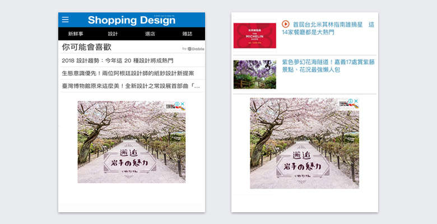Viewport: 437px width, 224px height.
Task: Click the ad info icon below the recommended list
Action: tap(177, 104)
